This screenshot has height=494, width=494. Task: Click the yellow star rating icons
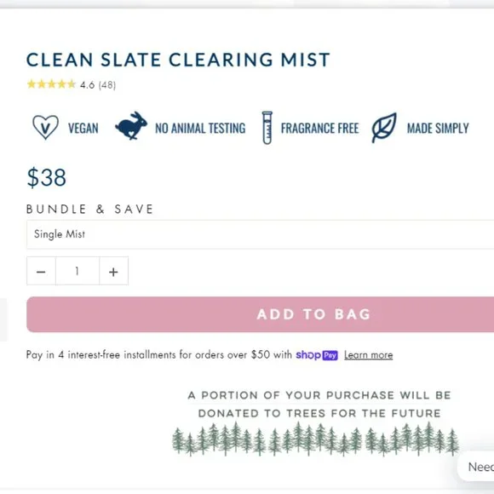[x=51, y=84]
